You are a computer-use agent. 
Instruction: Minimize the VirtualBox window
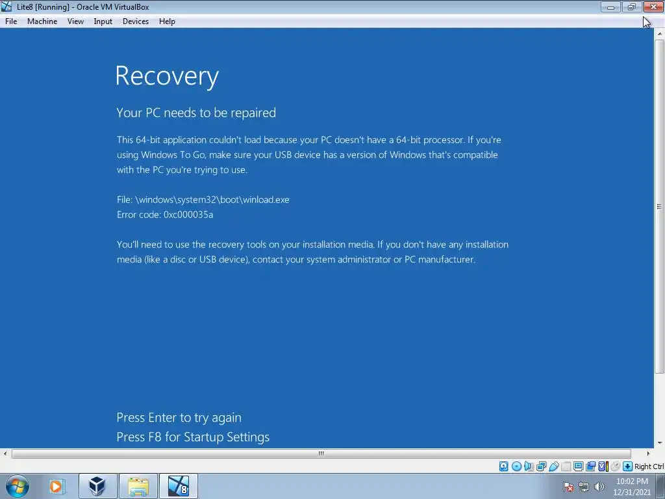point(610,6)
